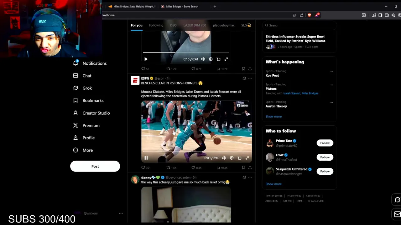This screenshot has height=225, width=401.
Task: Open the Pistons trend options menu
Action: point(331,85)
